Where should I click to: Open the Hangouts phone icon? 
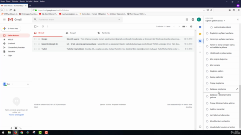click(x=21, y=128)
